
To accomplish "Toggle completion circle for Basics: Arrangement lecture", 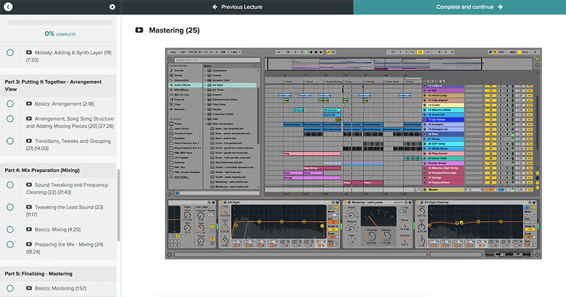I will pyautogui.click(x=10, y=104).
